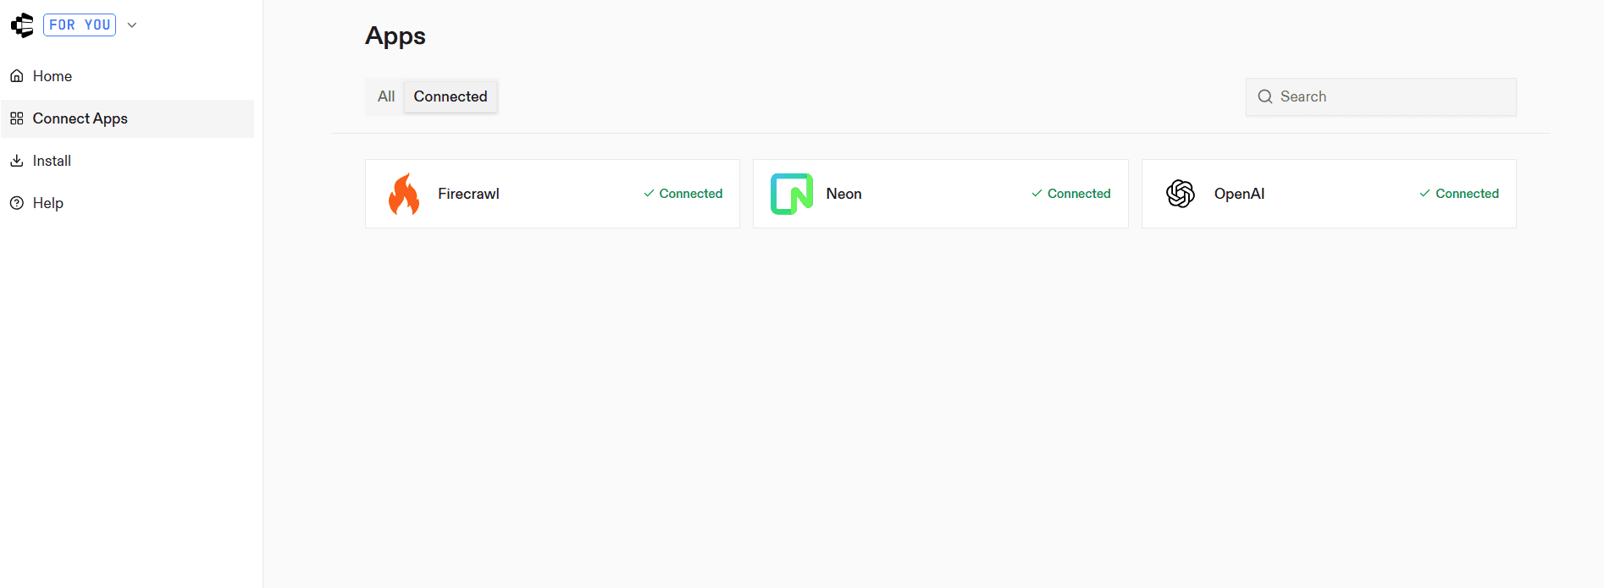This screenshot has height=588, width=1604.
Task: Click the Firecrawl flame logo
Action: [404, 194]
